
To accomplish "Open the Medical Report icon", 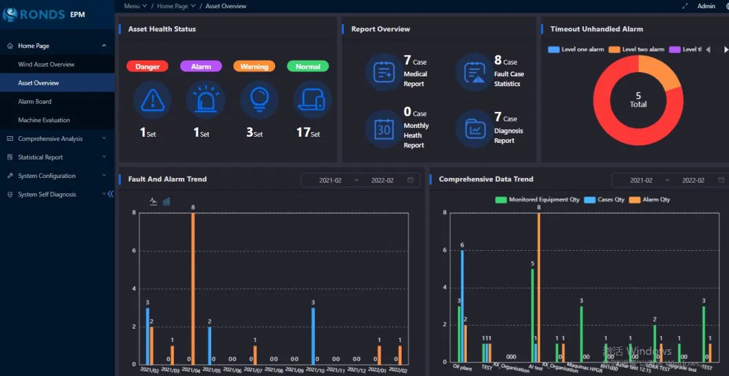I will pos(384,72).
